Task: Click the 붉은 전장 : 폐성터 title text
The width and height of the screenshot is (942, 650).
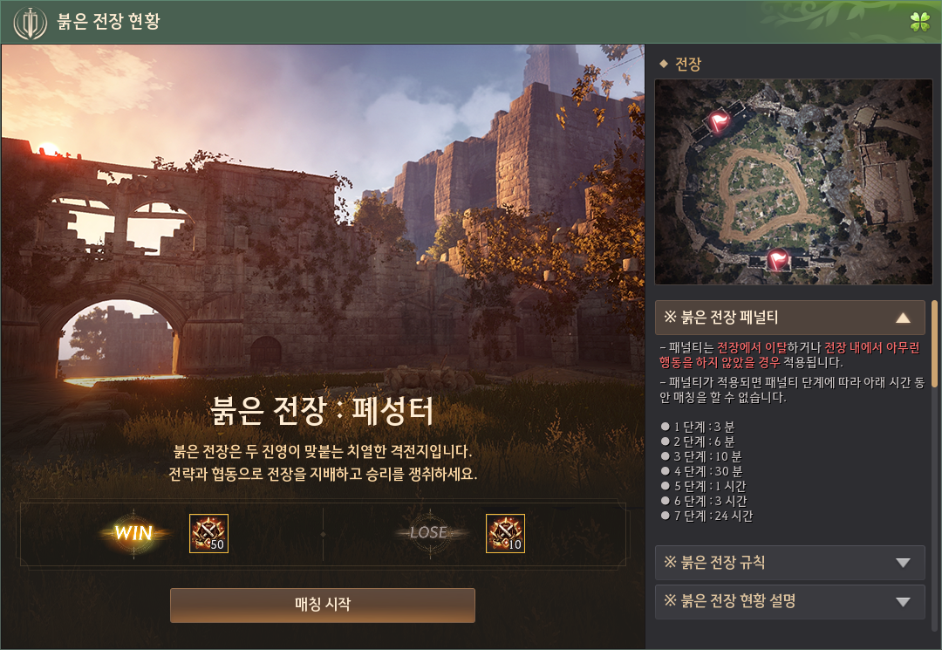Action: pos(322,410)
